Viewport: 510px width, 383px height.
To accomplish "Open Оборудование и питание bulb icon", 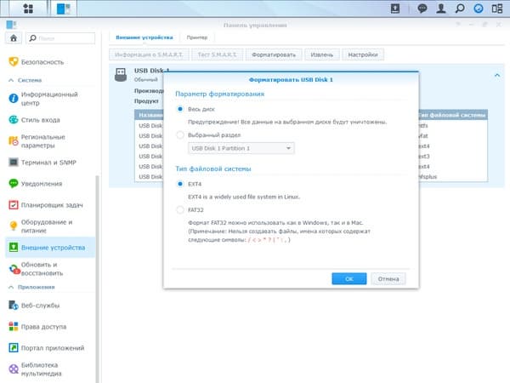I will 14,226.
